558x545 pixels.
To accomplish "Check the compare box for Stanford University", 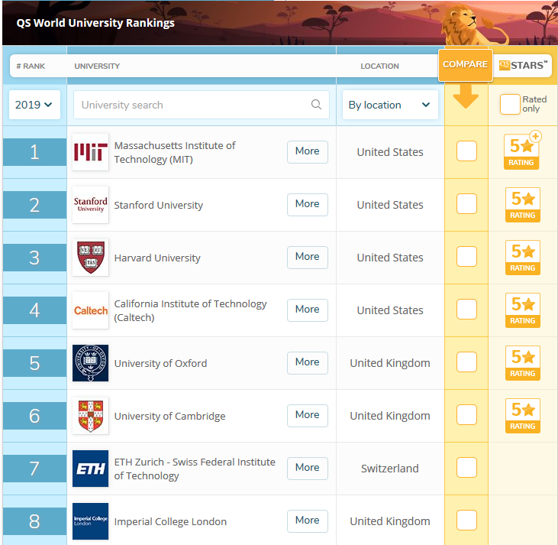I will 466,204.
